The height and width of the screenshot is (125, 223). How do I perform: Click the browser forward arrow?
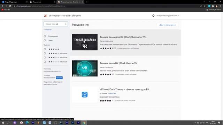[6, 6]
